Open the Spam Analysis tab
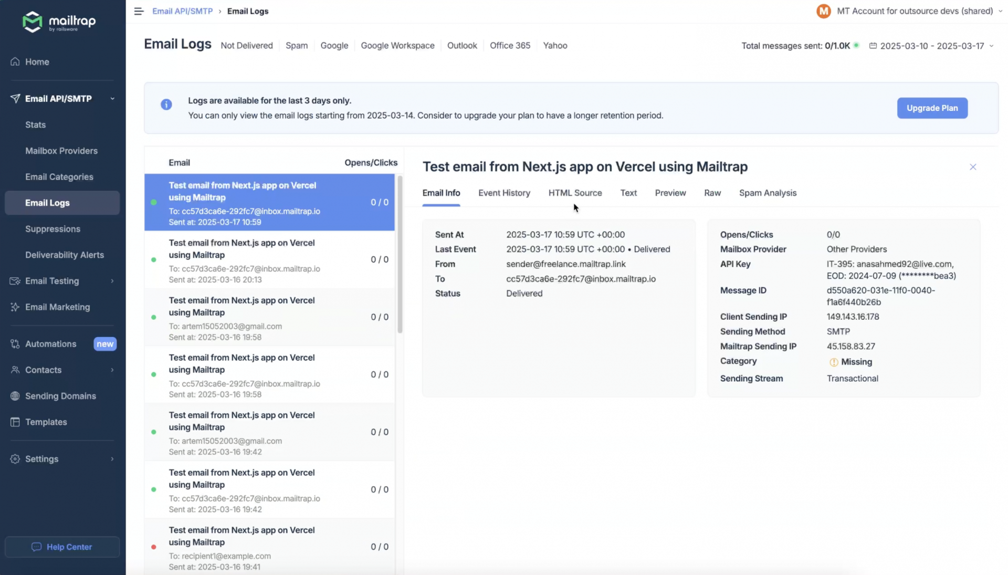 (768, 193)
